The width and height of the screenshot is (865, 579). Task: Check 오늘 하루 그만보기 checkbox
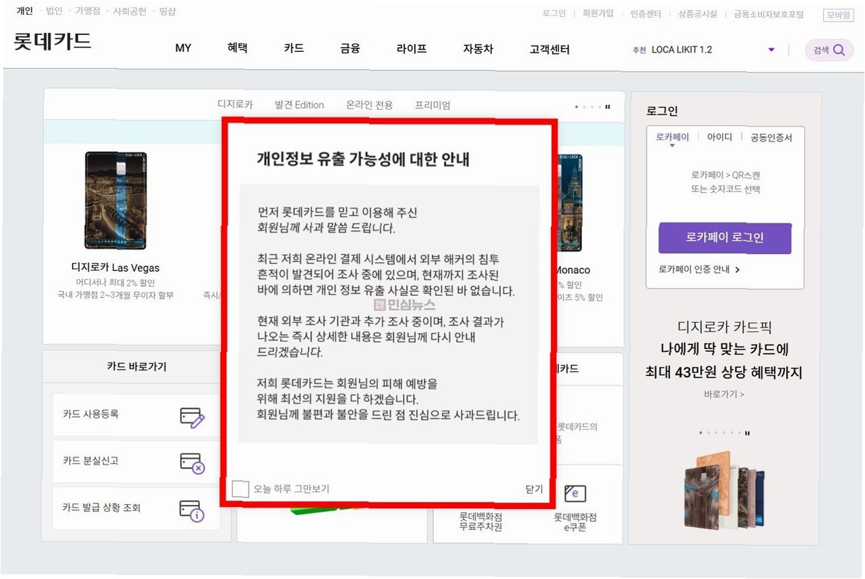[241, 489]
